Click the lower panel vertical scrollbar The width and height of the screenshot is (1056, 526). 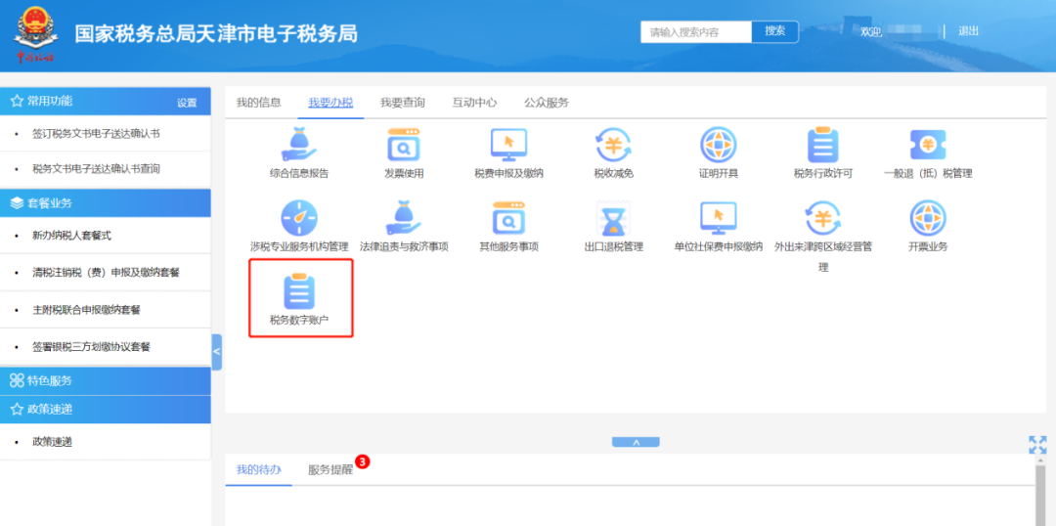(x=1040, y=495)
